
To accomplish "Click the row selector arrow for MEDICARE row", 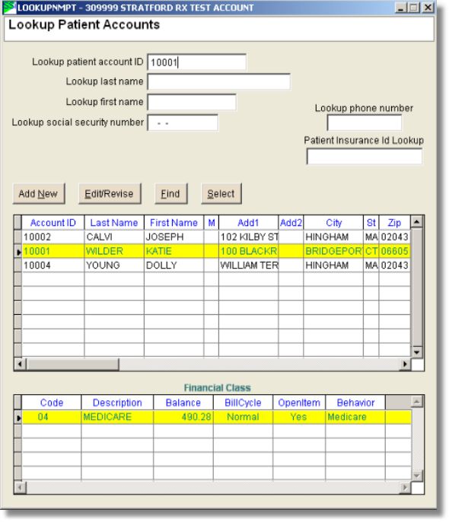I will 18,417.
